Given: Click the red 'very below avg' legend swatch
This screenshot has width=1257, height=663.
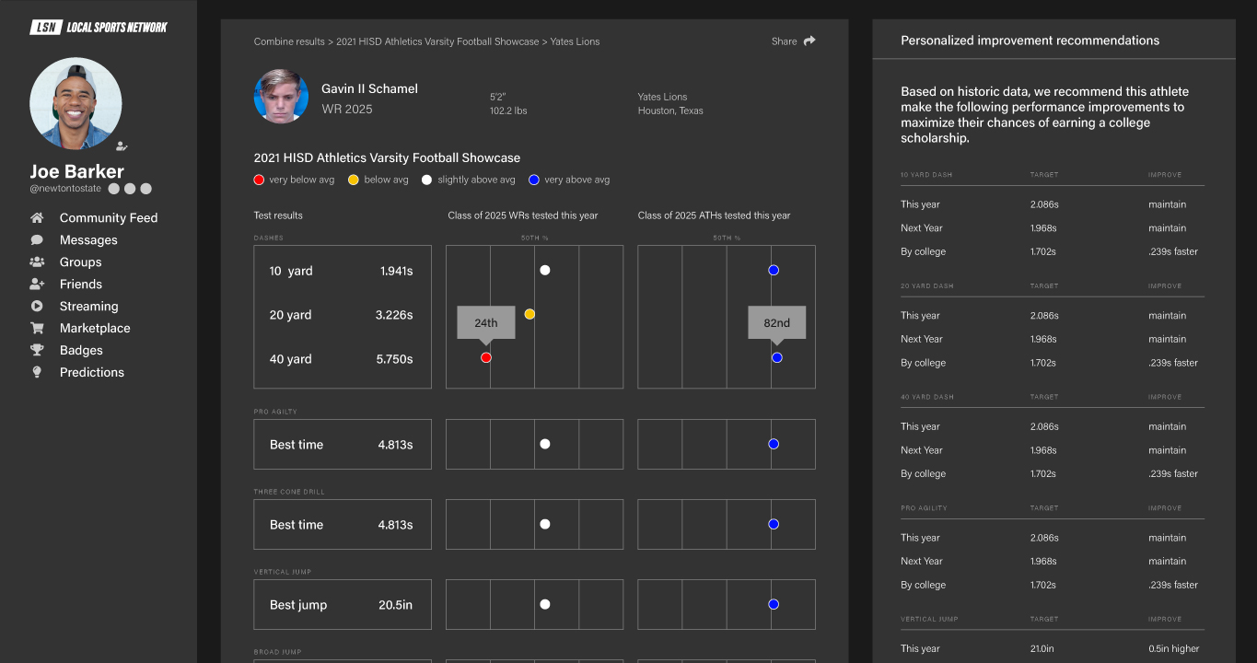Looking at the screenshot, I should pos(259,180).
